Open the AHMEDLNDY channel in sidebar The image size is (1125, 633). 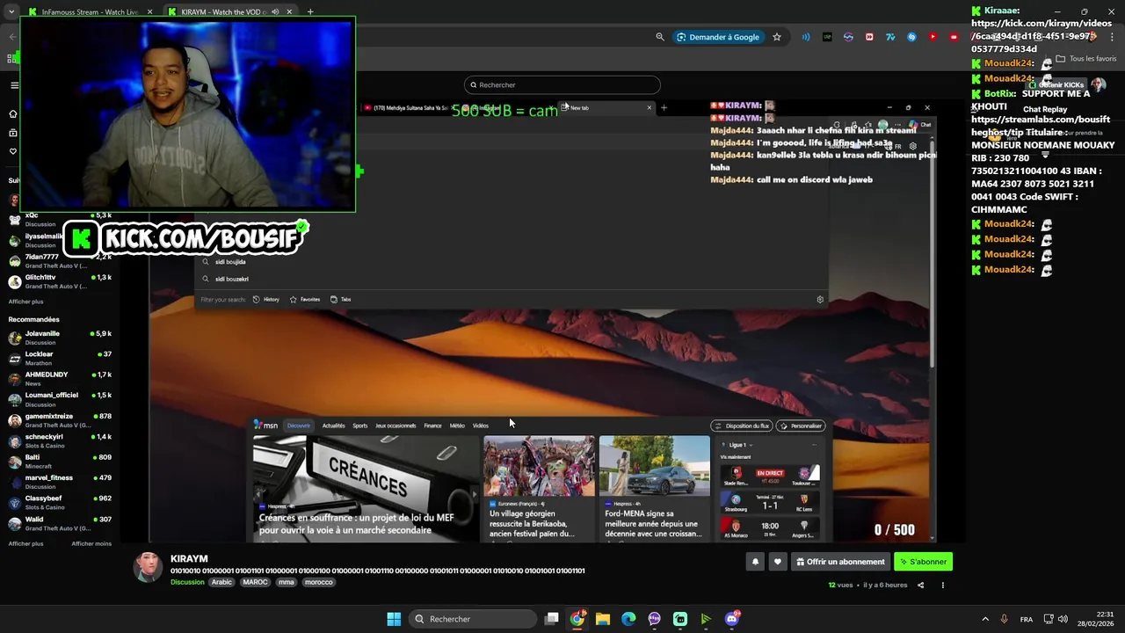coord(60,379)
